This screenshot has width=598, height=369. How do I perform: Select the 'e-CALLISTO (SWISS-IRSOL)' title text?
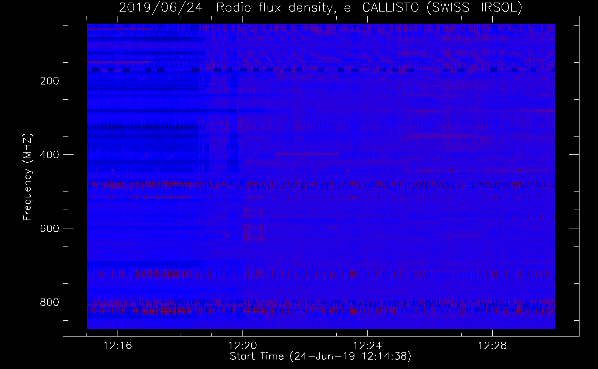(433, 8)
